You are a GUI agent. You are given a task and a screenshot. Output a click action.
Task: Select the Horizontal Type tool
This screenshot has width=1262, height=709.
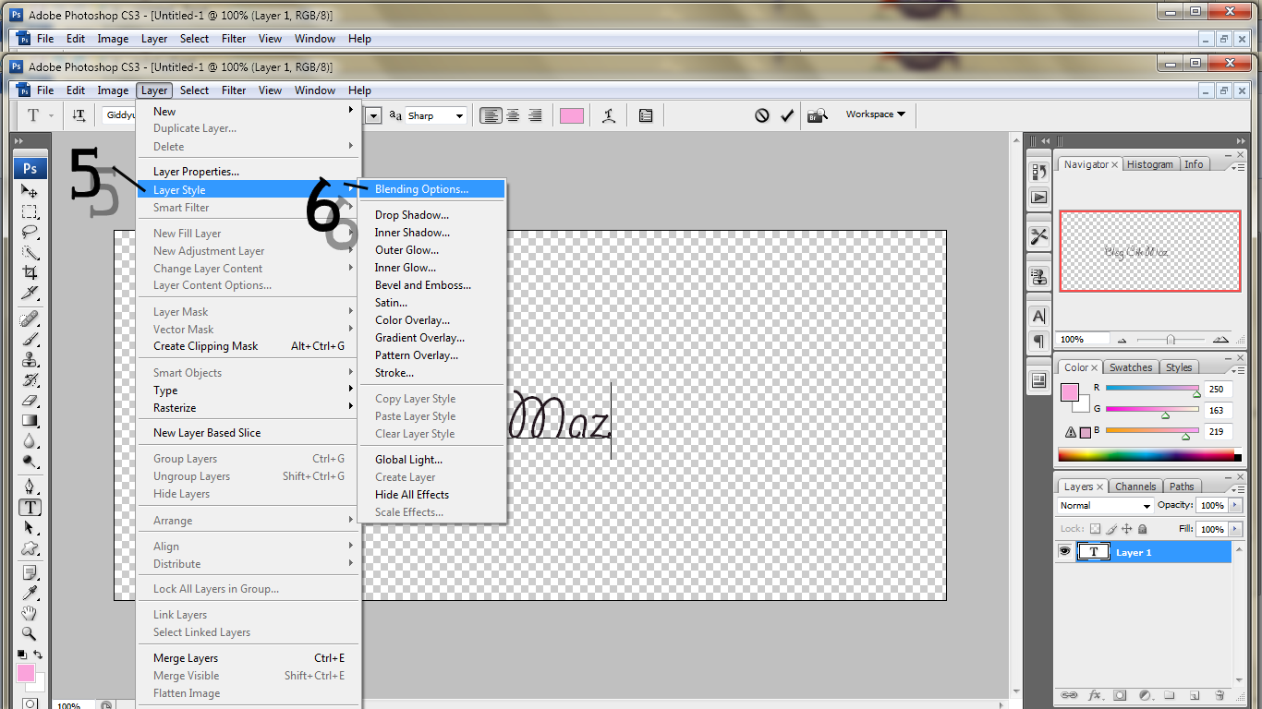[x=30, y=507]
